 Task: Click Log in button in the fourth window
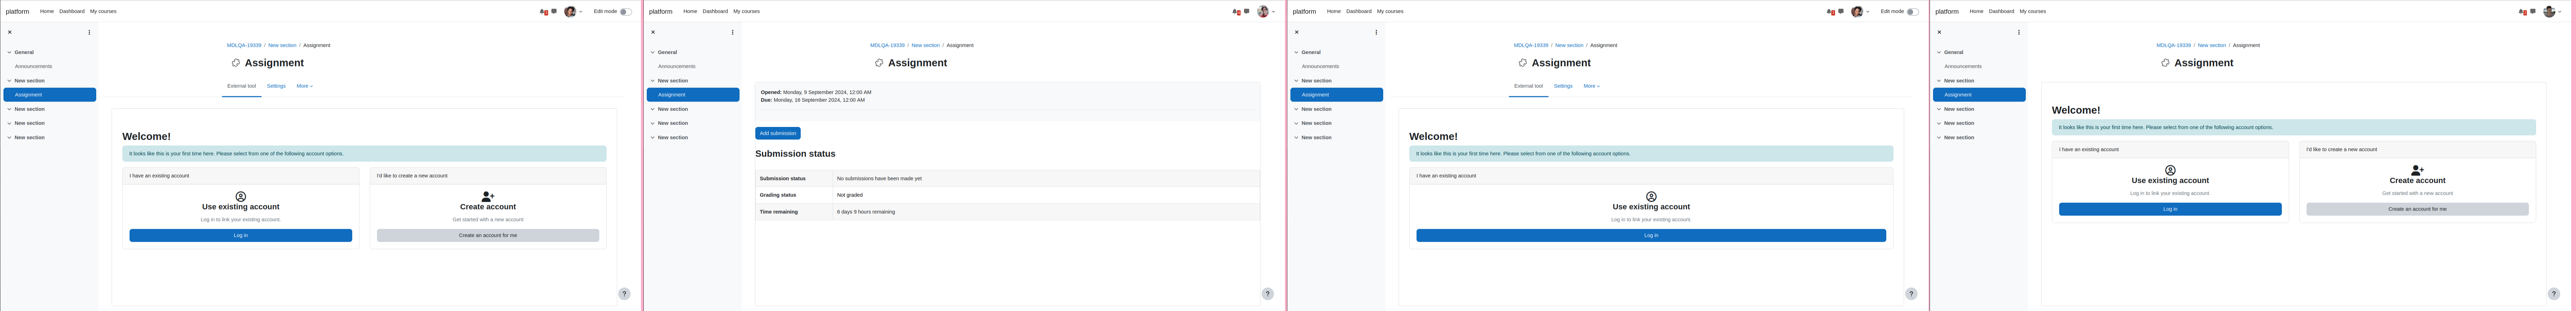[x=2170, y=210]
